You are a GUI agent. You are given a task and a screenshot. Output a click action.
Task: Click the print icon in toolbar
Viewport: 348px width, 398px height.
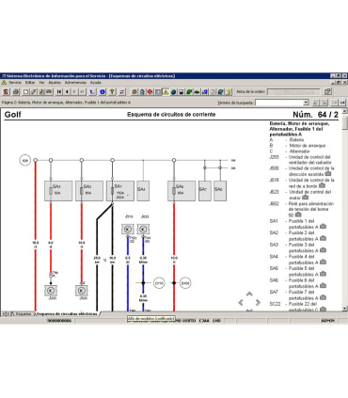pyautogui.click(x=16, y=92)
